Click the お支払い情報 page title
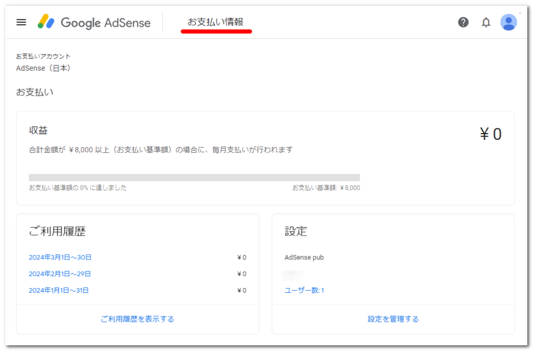The image size is (533, 351). tap(215, 22)
